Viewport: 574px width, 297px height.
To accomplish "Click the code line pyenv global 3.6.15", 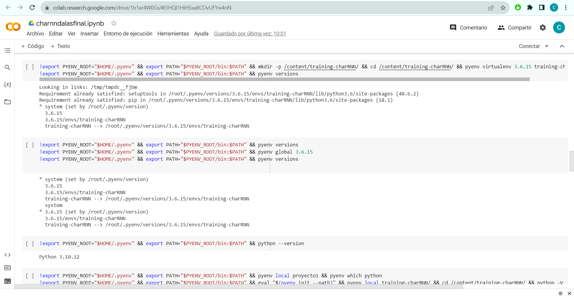I will (x=176, y=152).
